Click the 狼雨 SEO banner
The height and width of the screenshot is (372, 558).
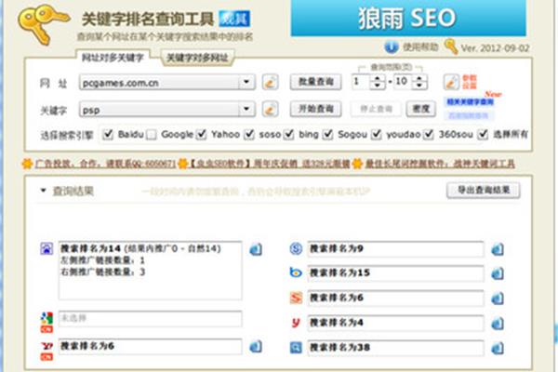point(408,18)
